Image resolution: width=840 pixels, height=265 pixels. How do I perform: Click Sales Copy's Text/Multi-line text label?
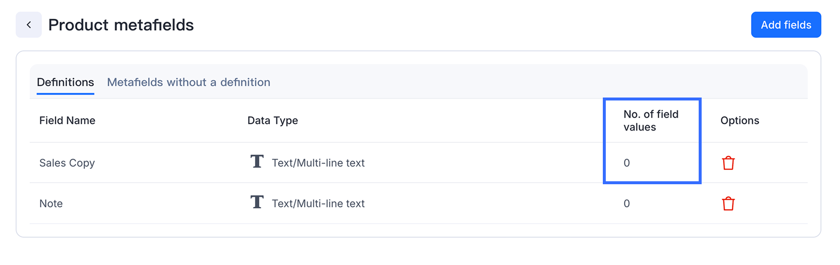pos(318,163)
